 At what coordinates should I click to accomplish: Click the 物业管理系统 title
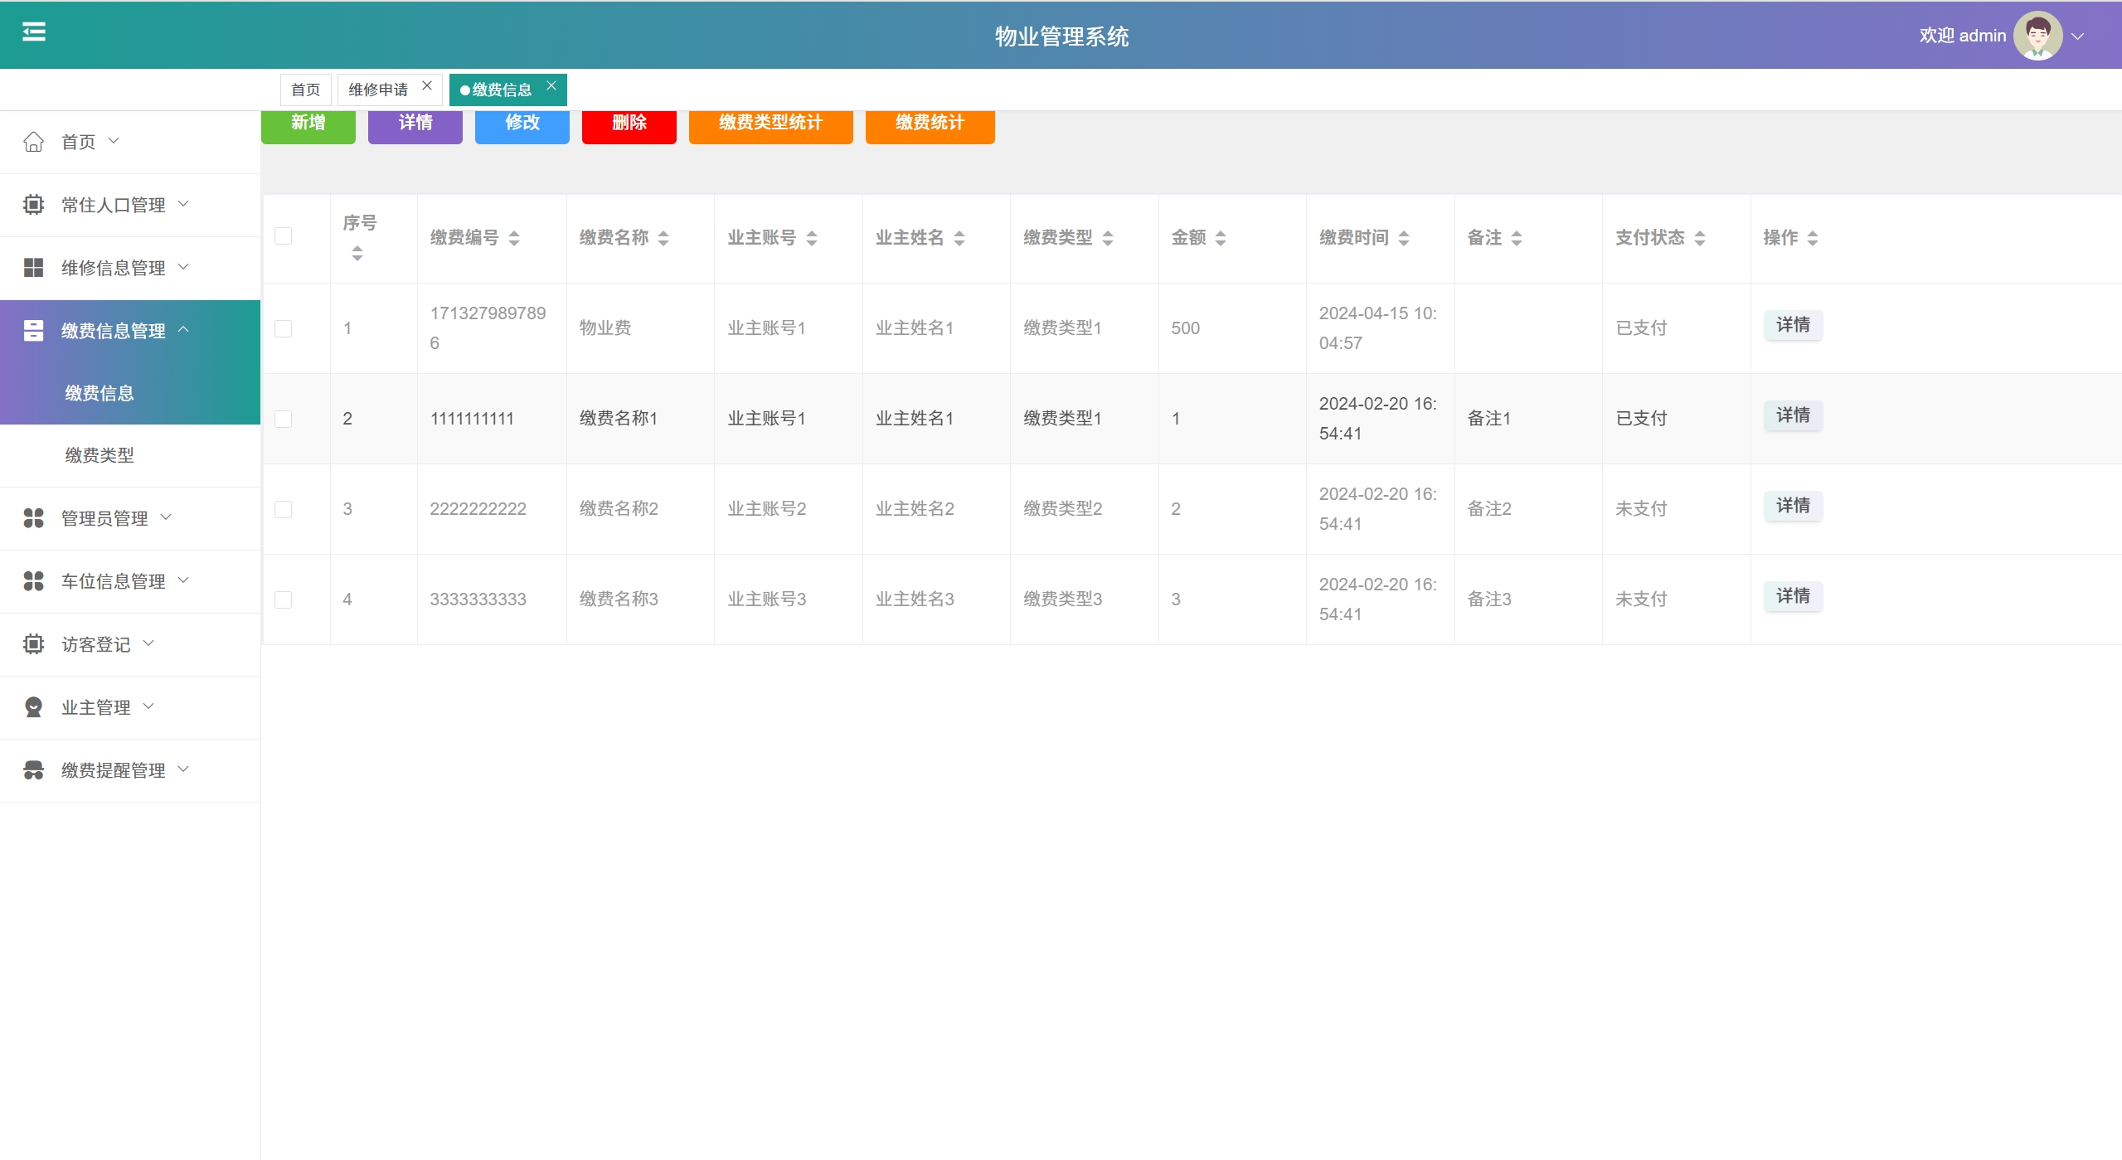(x=1061, y=36)
